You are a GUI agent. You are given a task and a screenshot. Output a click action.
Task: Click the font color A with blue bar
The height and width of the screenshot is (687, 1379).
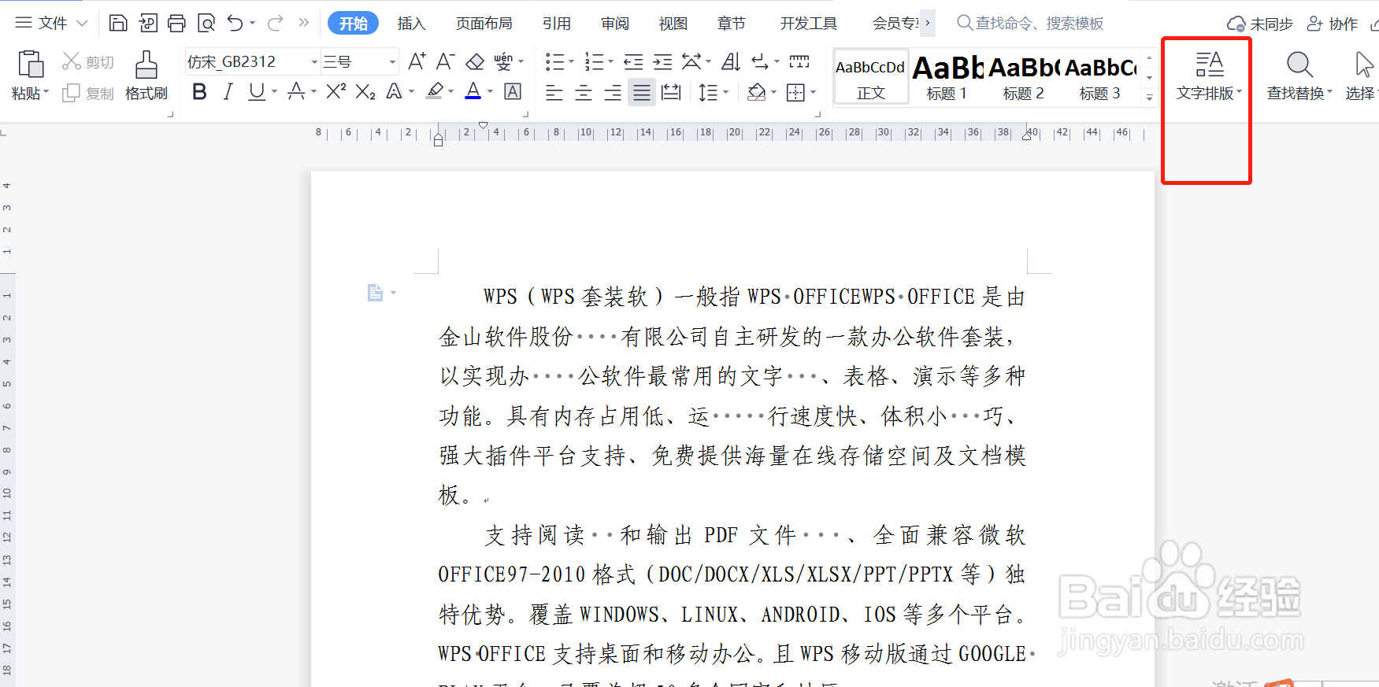[473, 92]
